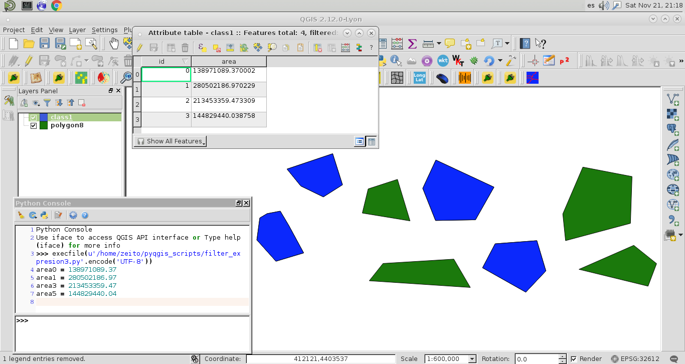This screenshot has height=364, width=685.
Task: Select features using expression epsilon icon
Action: pyautogui.click(x=202, y=48)
